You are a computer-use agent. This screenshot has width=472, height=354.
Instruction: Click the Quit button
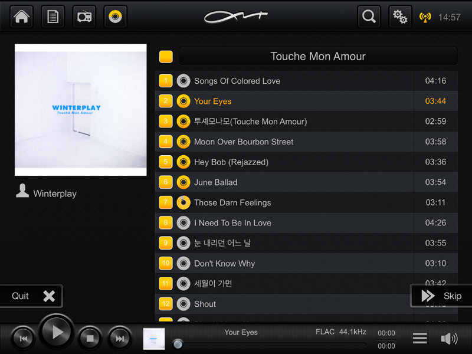31,296
